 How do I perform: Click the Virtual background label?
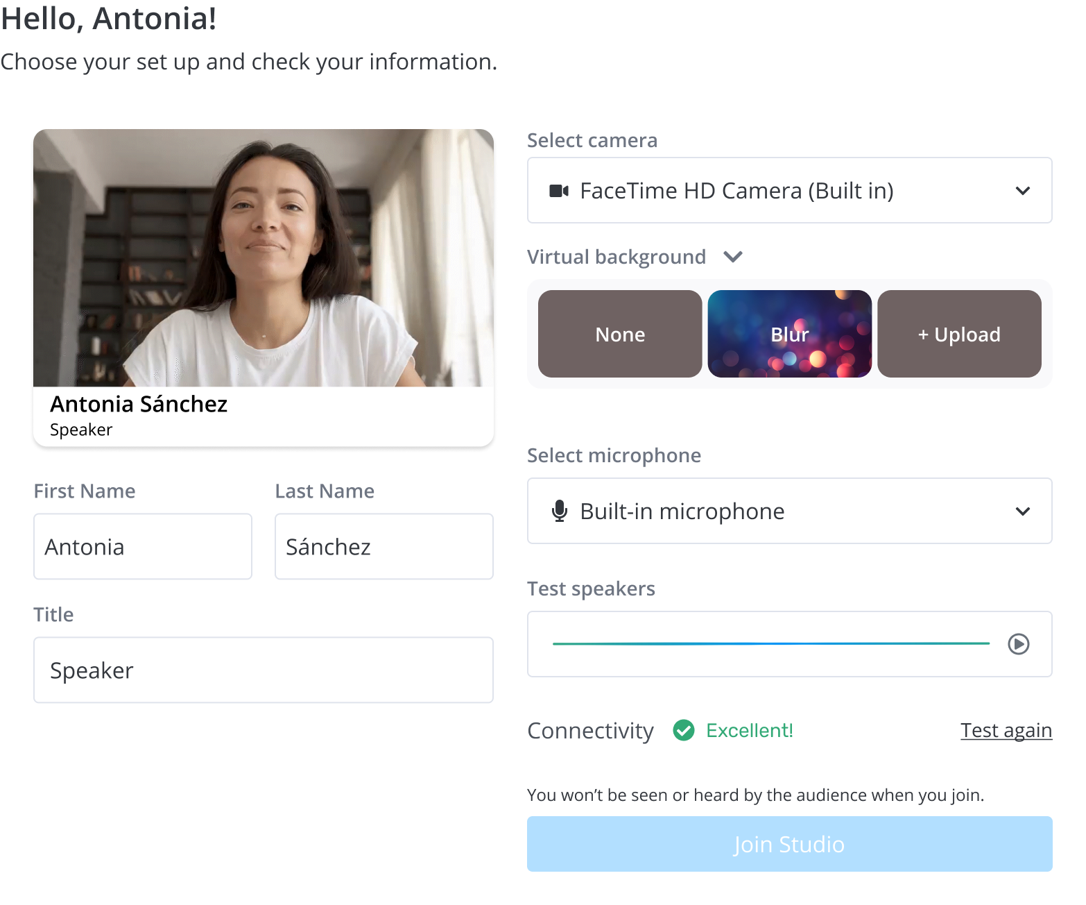click(617, 257)
